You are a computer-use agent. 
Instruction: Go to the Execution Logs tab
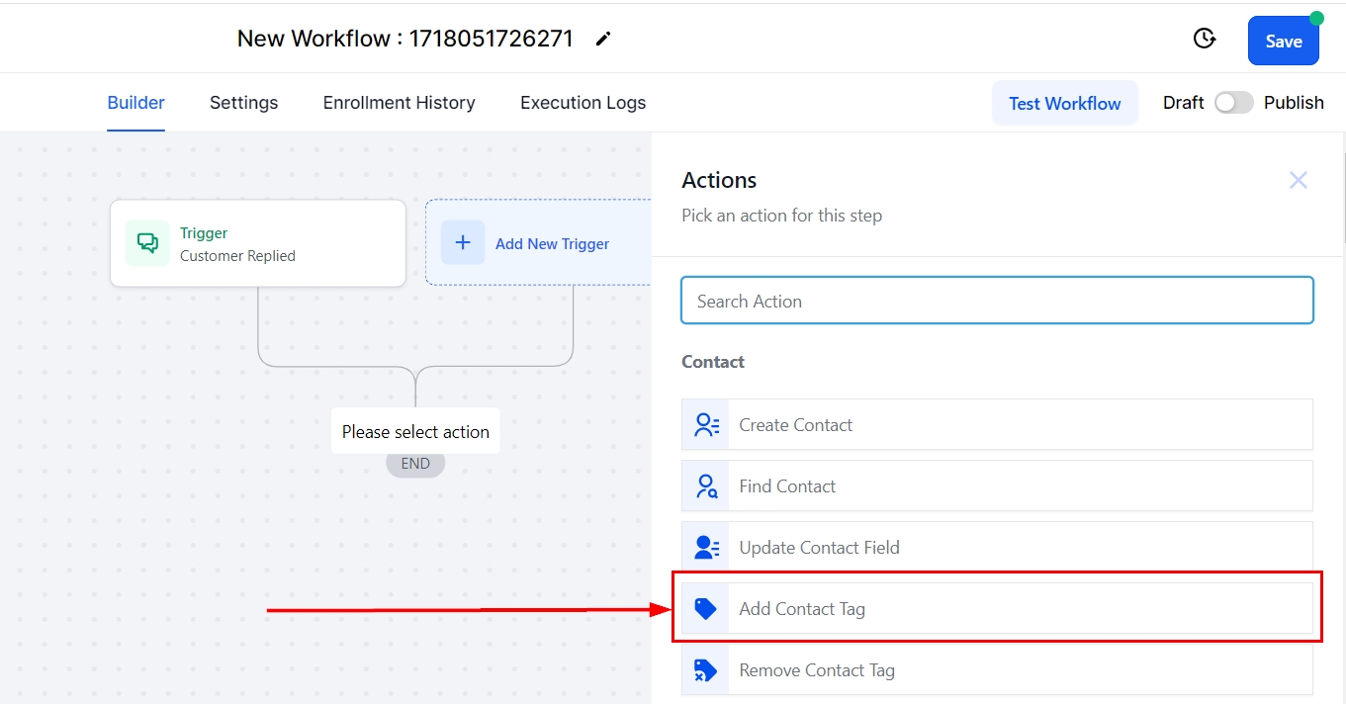pyautogui.click(x=583, y=103)
